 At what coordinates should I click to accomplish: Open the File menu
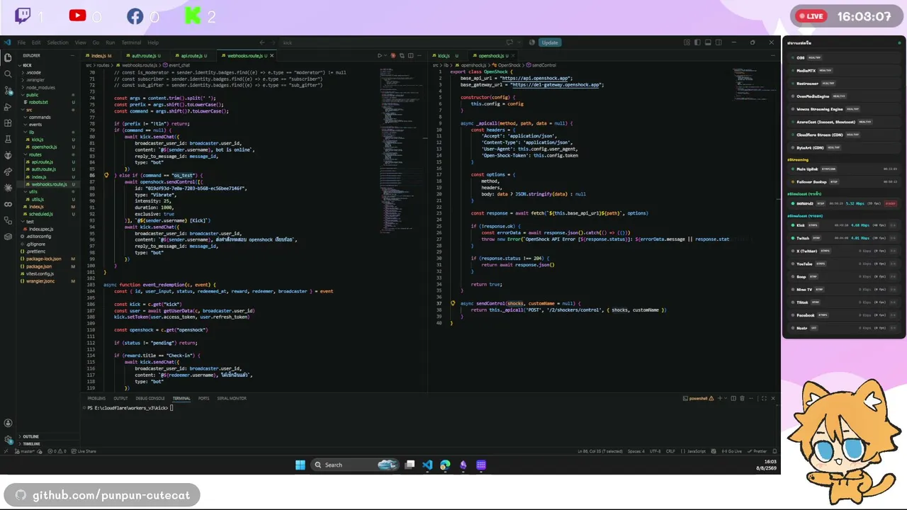click(21, 42)
